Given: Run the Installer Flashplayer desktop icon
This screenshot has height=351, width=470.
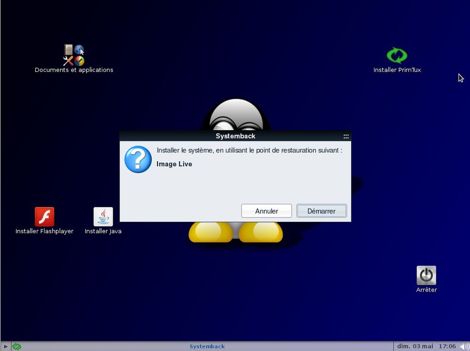Looking at the screenshot, I should pos(44,216).
